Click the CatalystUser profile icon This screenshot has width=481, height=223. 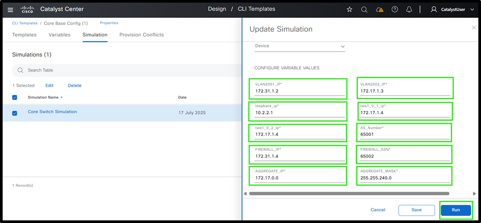point(434,10)
